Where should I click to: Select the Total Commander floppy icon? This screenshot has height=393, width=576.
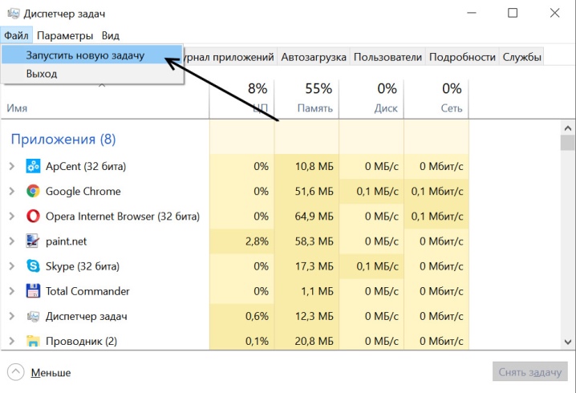[x=33, y=291]
